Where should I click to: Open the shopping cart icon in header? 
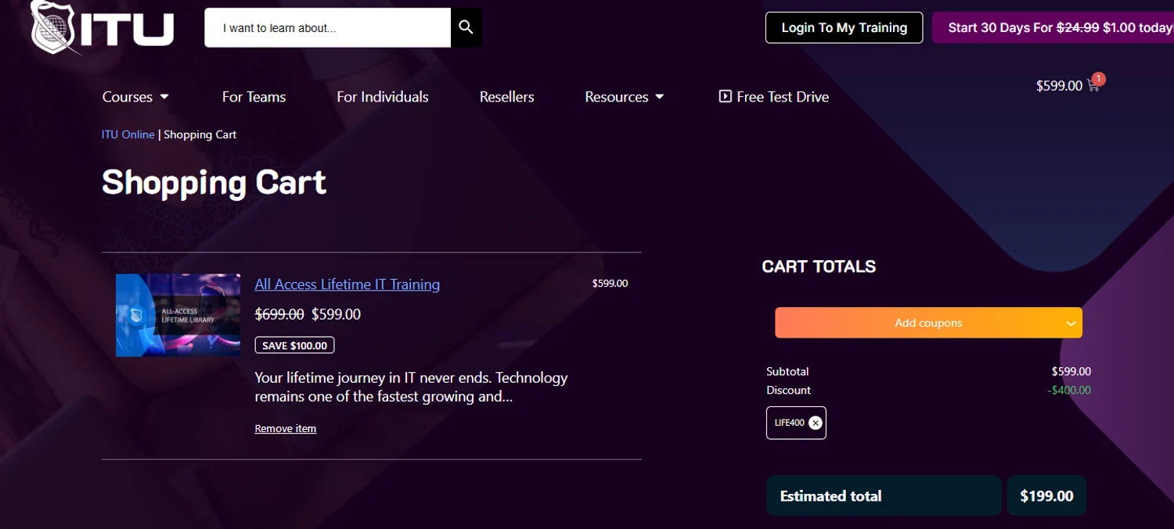click(1093, 86)
